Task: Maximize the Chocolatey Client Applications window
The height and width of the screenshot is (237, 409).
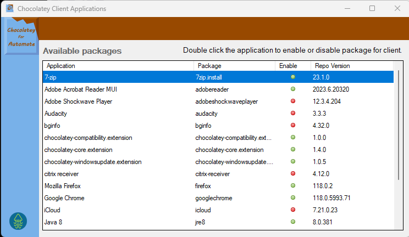Action: click(x=372, y=9)
